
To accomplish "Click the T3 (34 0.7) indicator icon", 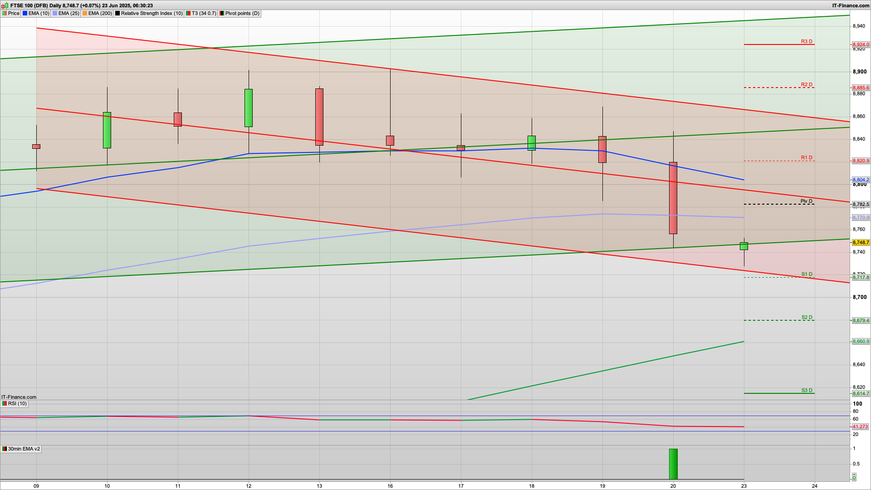I will coord(188,13).
